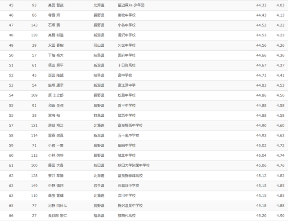288x221 pixels.
Task: Click the time 44.90
Action: coord(261,125)
